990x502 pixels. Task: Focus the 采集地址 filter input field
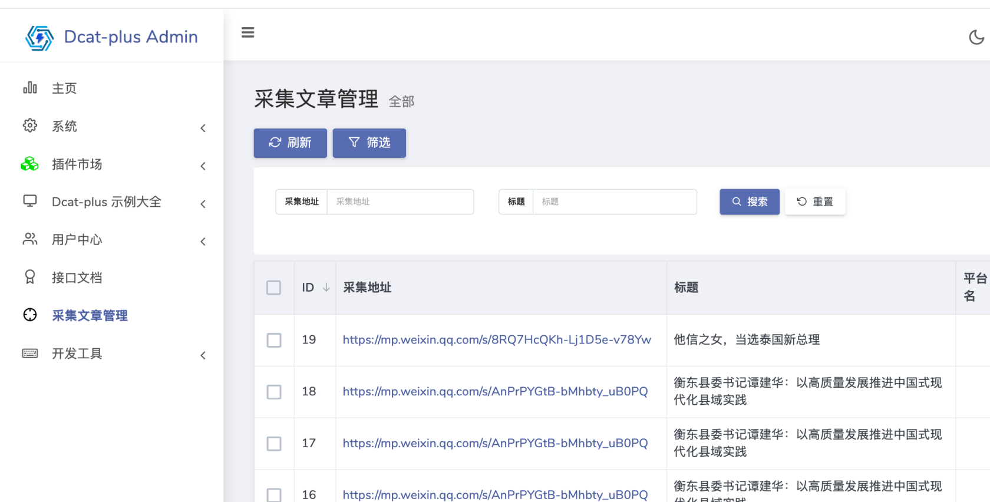[400, 202]
